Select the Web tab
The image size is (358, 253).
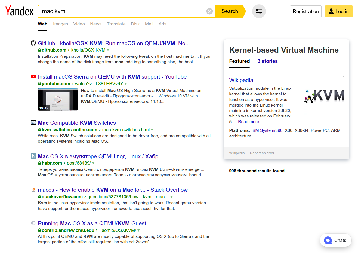click(x=42, y=24)
